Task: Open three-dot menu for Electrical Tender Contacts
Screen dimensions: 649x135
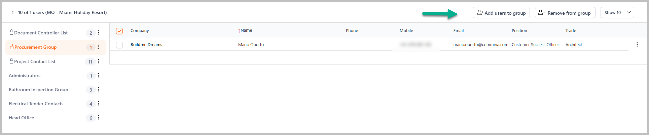Action: 99,104
